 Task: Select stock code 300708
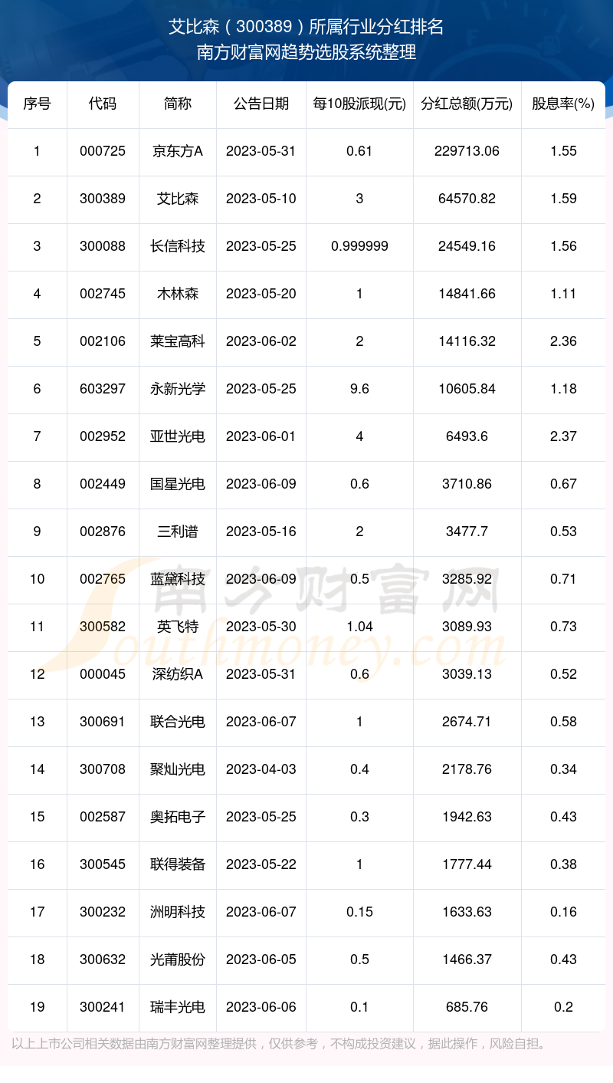(x=103, y=769)
